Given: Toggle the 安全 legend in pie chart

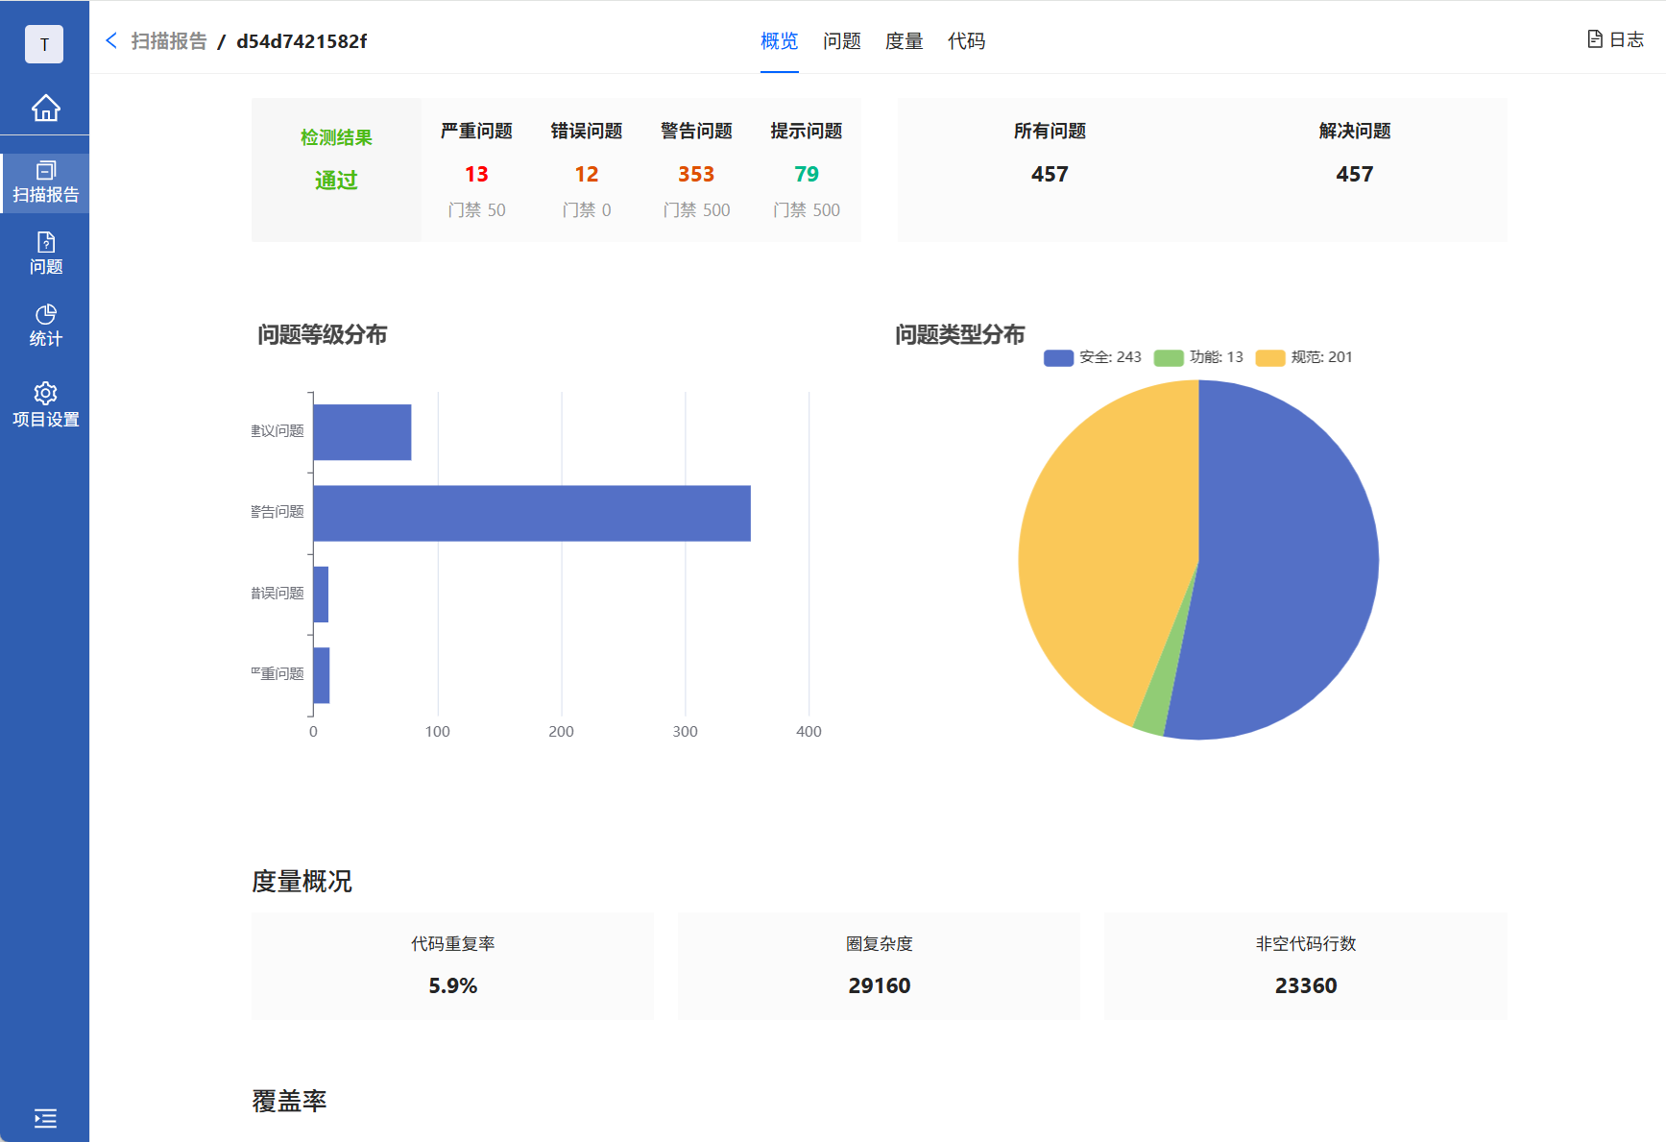Looking at the screenshot, I should pos(1093,357).
